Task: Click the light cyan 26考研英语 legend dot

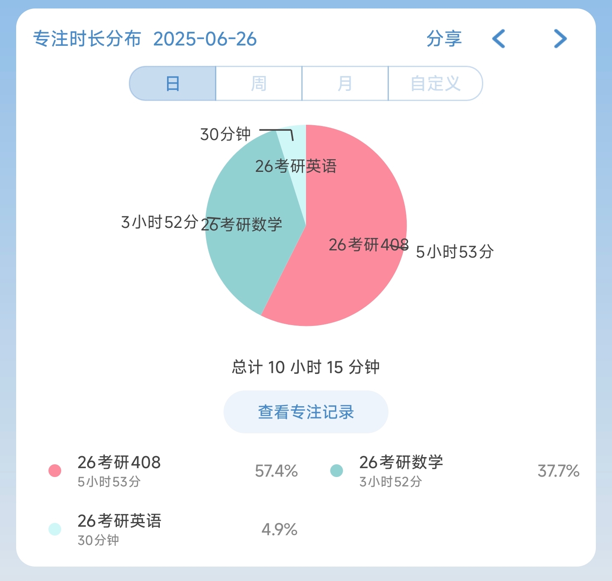Action: coord(55,529)
